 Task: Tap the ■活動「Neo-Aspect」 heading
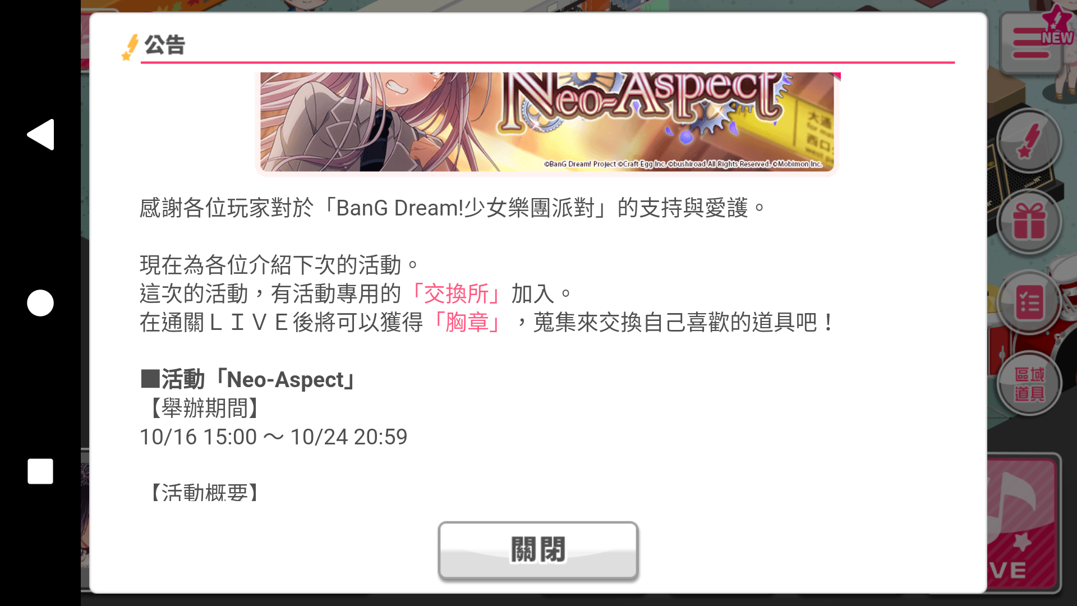pos(248,380)
